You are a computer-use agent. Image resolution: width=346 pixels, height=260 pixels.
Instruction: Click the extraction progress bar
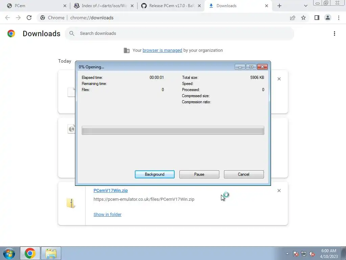click(173, 130)
